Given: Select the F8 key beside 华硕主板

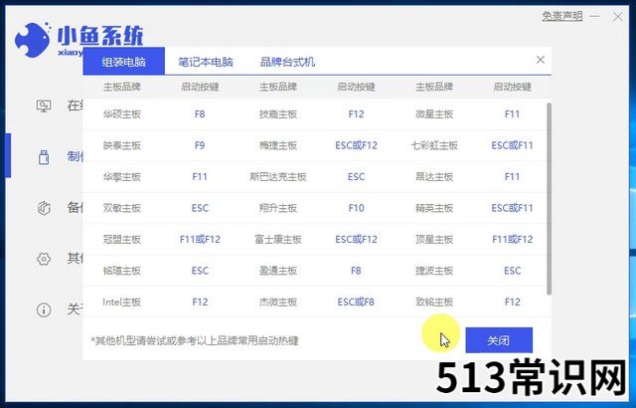Looking at the screenshot, I should coord(200,114).
